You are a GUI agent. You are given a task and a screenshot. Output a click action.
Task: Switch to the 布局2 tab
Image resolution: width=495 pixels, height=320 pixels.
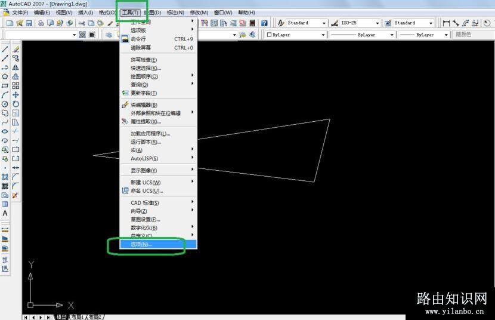coord(95,317)
